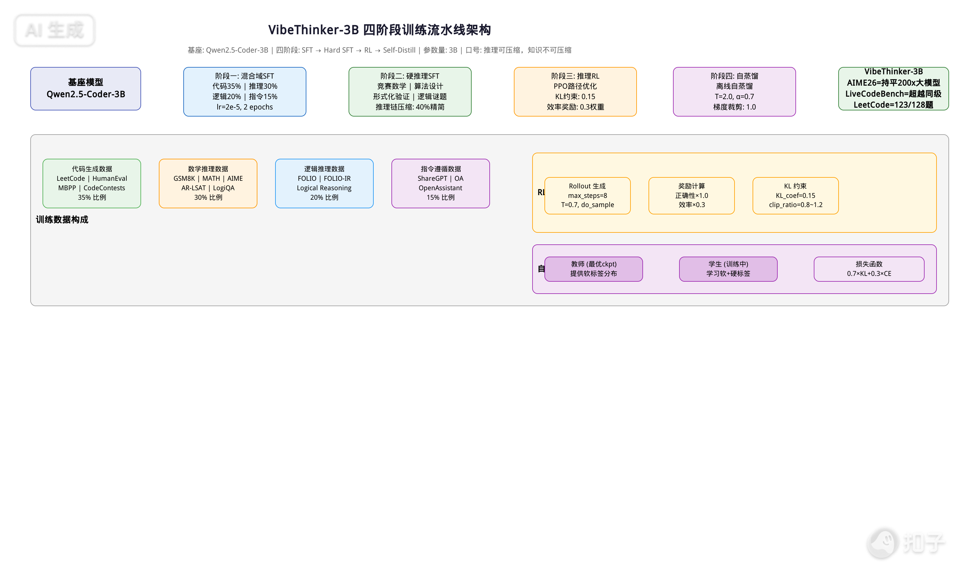
Task: Click the text LeetCode | HumanEval
Action: tap(92, 178)
